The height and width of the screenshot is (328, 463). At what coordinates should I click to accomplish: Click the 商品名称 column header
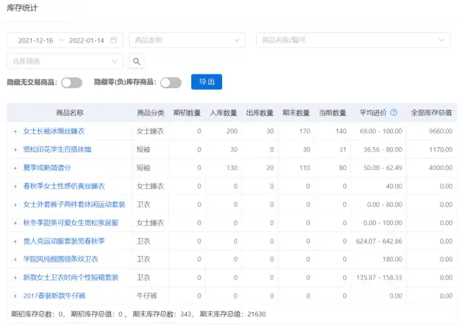70,112
